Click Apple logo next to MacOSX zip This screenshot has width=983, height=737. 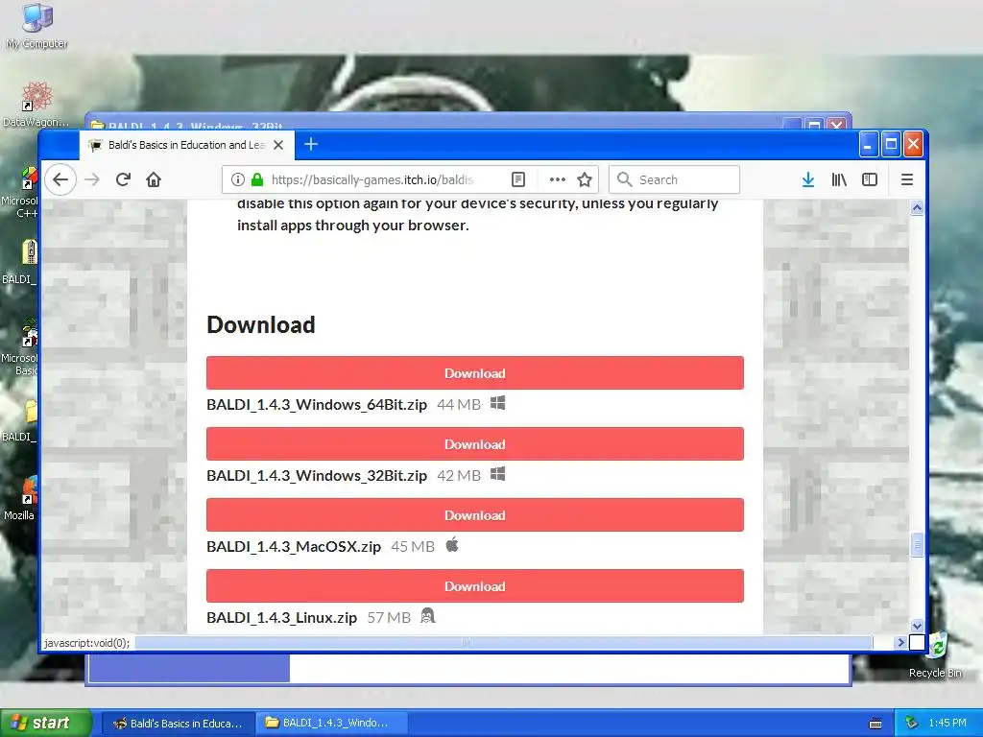tap(452, 545)
